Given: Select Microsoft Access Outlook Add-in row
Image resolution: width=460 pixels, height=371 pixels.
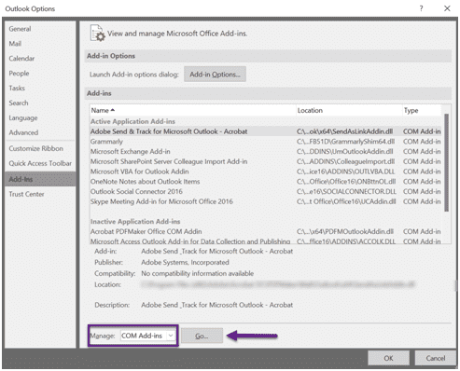Looking at the screenshot, I should [x=265, y=241].
